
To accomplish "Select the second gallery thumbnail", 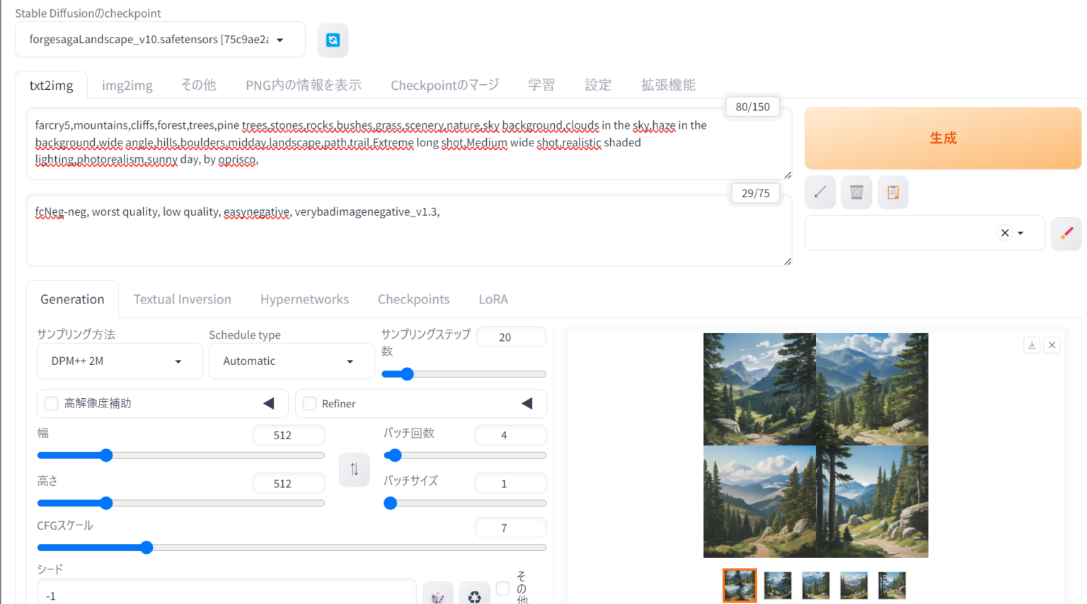I will point(777,586).
